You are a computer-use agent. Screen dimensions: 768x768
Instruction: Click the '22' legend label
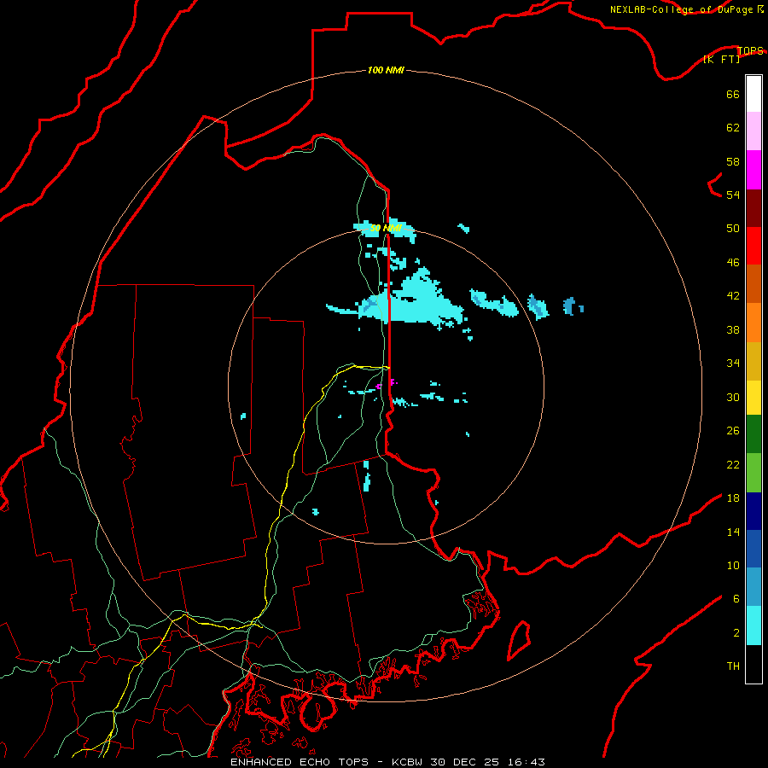(x=733, y=464)
